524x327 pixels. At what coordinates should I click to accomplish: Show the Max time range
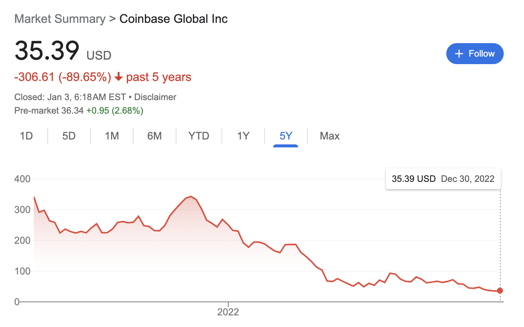tap(330, 136)
